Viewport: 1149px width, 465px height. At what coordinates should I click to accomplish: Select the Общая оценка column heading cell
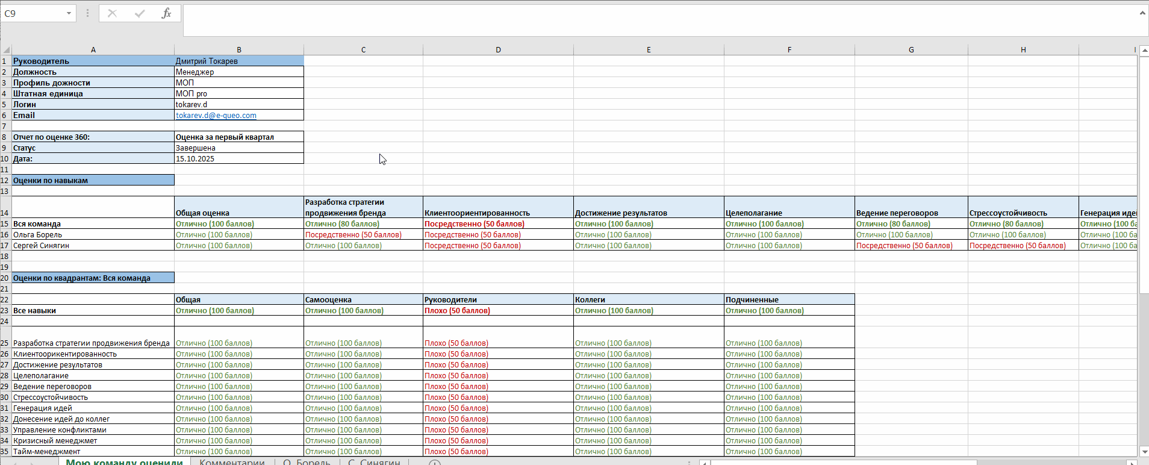pos(239,207)
